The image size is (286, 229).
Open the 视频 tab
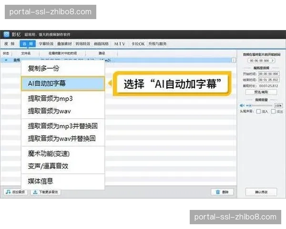click(10, 44)
